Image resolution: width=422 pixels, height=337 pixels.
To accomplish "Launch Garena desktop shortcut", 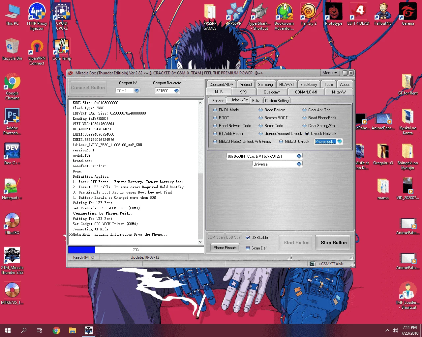I will (x=408, y=15).
